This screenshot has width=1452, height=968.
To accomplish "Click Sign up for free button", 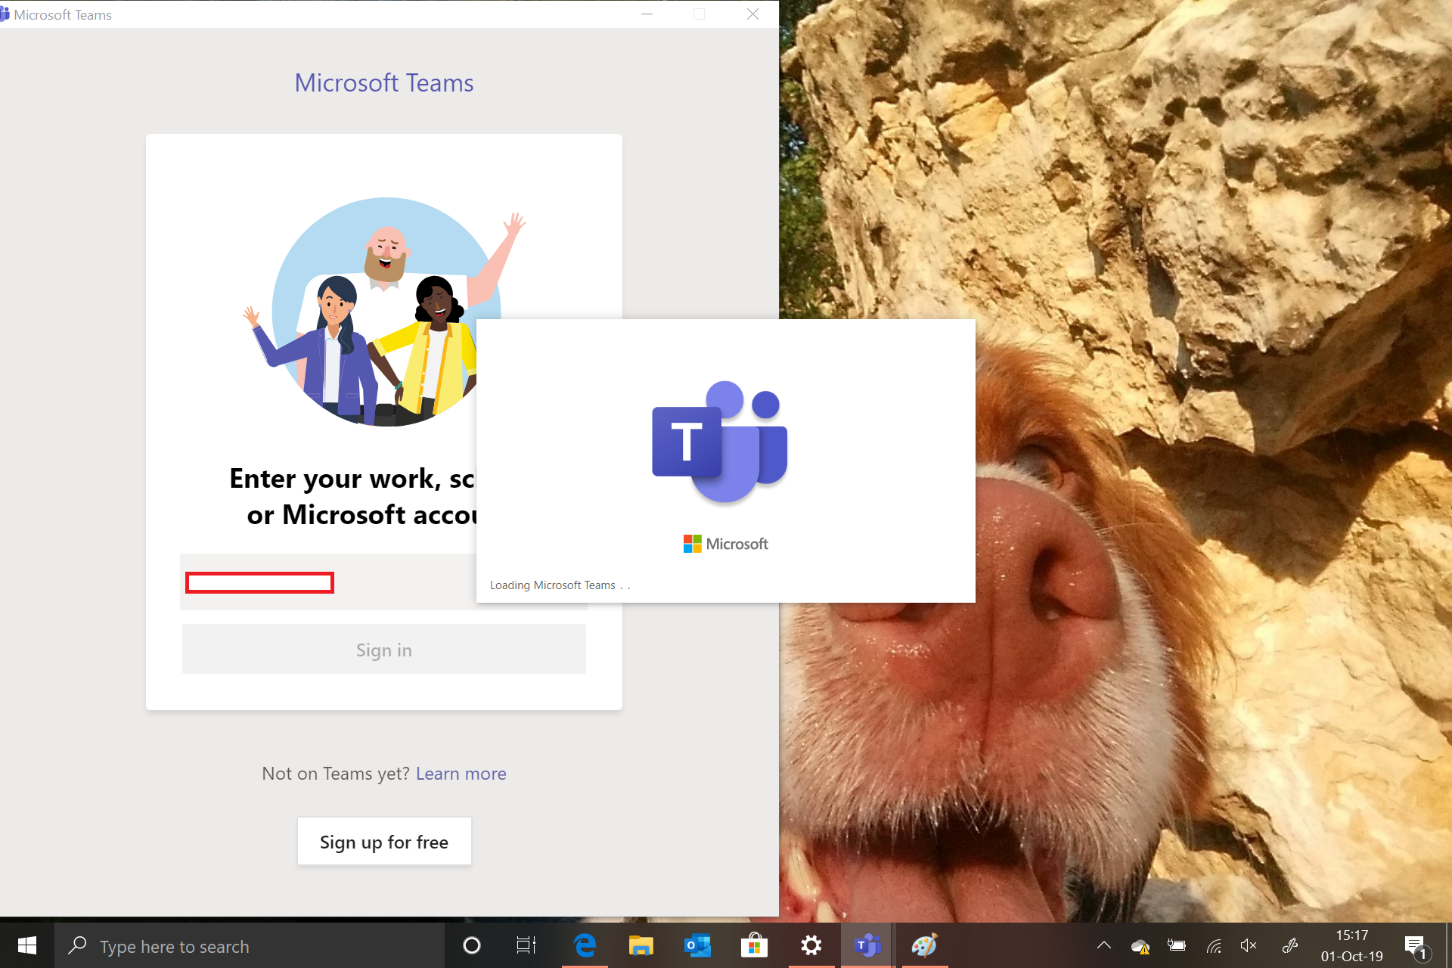I will pos(384,842).
